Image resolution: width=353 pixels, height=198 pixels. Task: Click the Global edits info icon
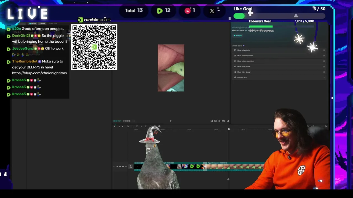pyautogui.click(x=244, y=46)
